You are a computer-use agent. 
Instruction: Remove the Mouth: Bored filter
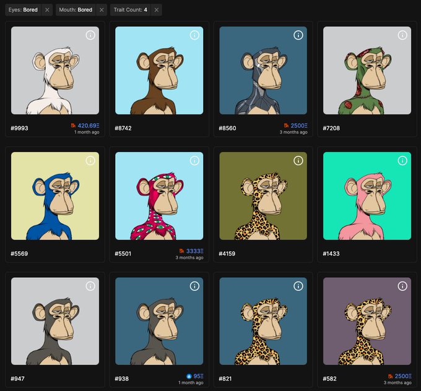[x=102, y=10]
